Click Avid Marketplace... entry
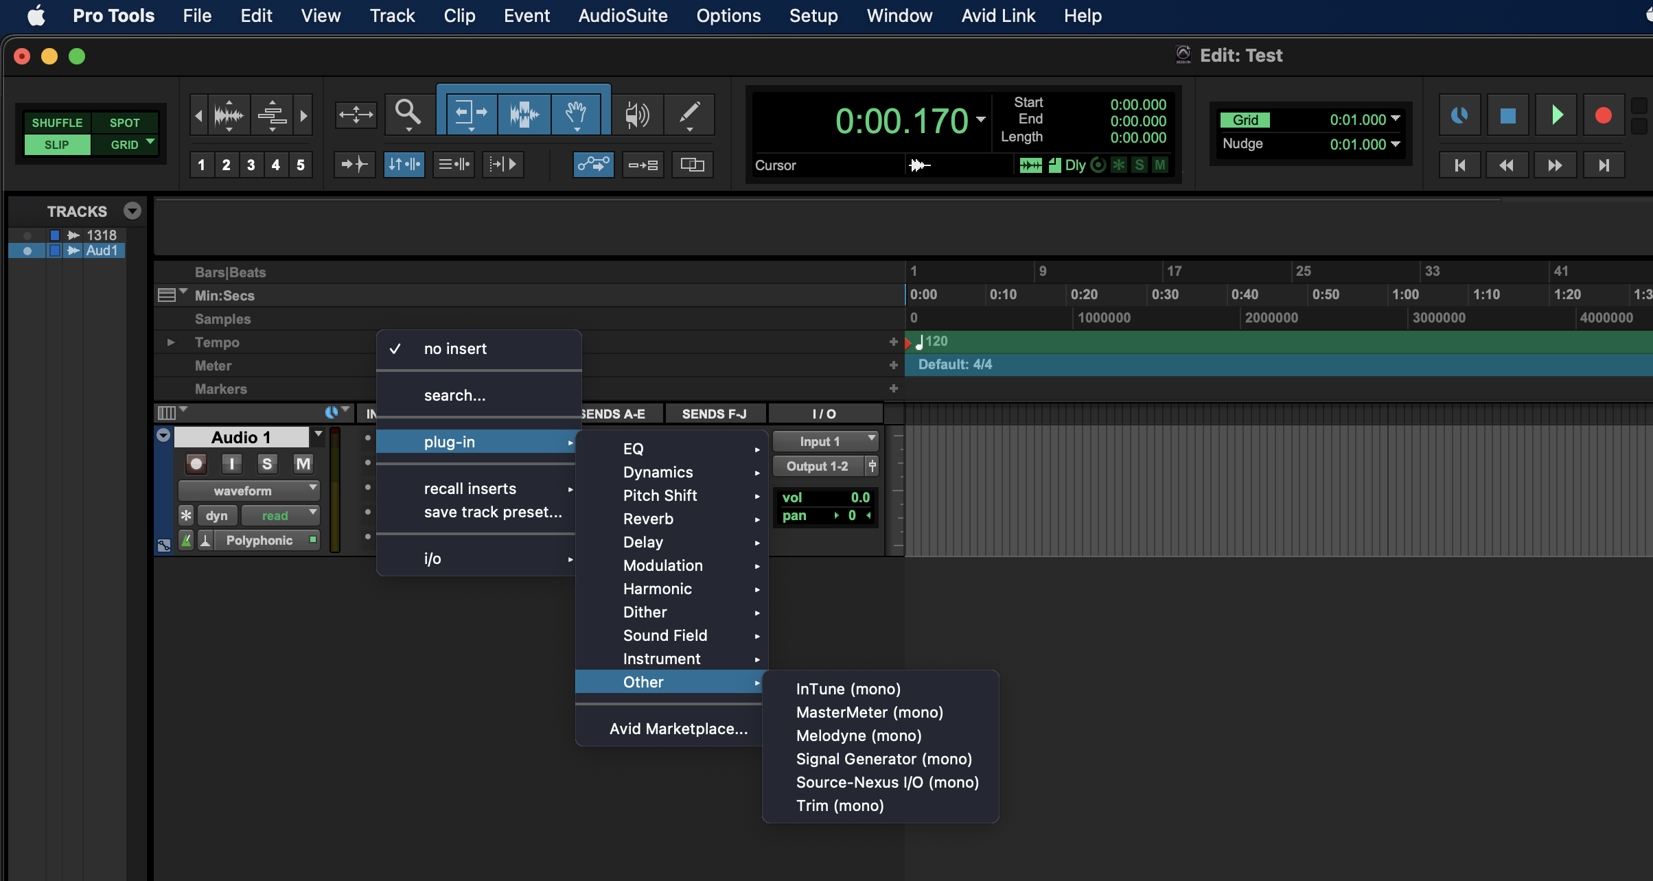 tap(678, 729)
